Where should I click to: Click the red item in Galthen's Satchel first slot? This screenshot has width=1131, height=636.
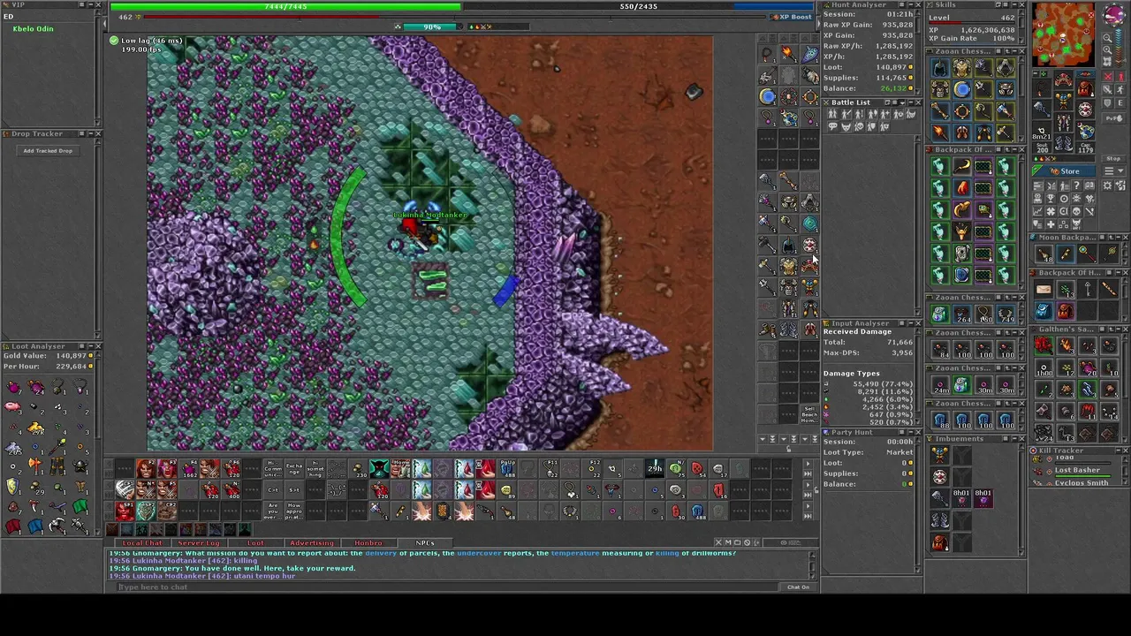coord(1044,344)
